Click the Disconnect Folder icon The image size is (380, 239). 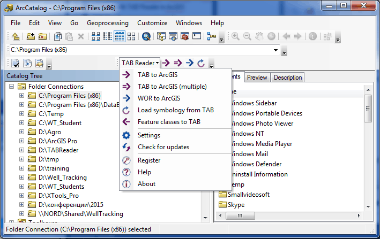tap(42, 36)
